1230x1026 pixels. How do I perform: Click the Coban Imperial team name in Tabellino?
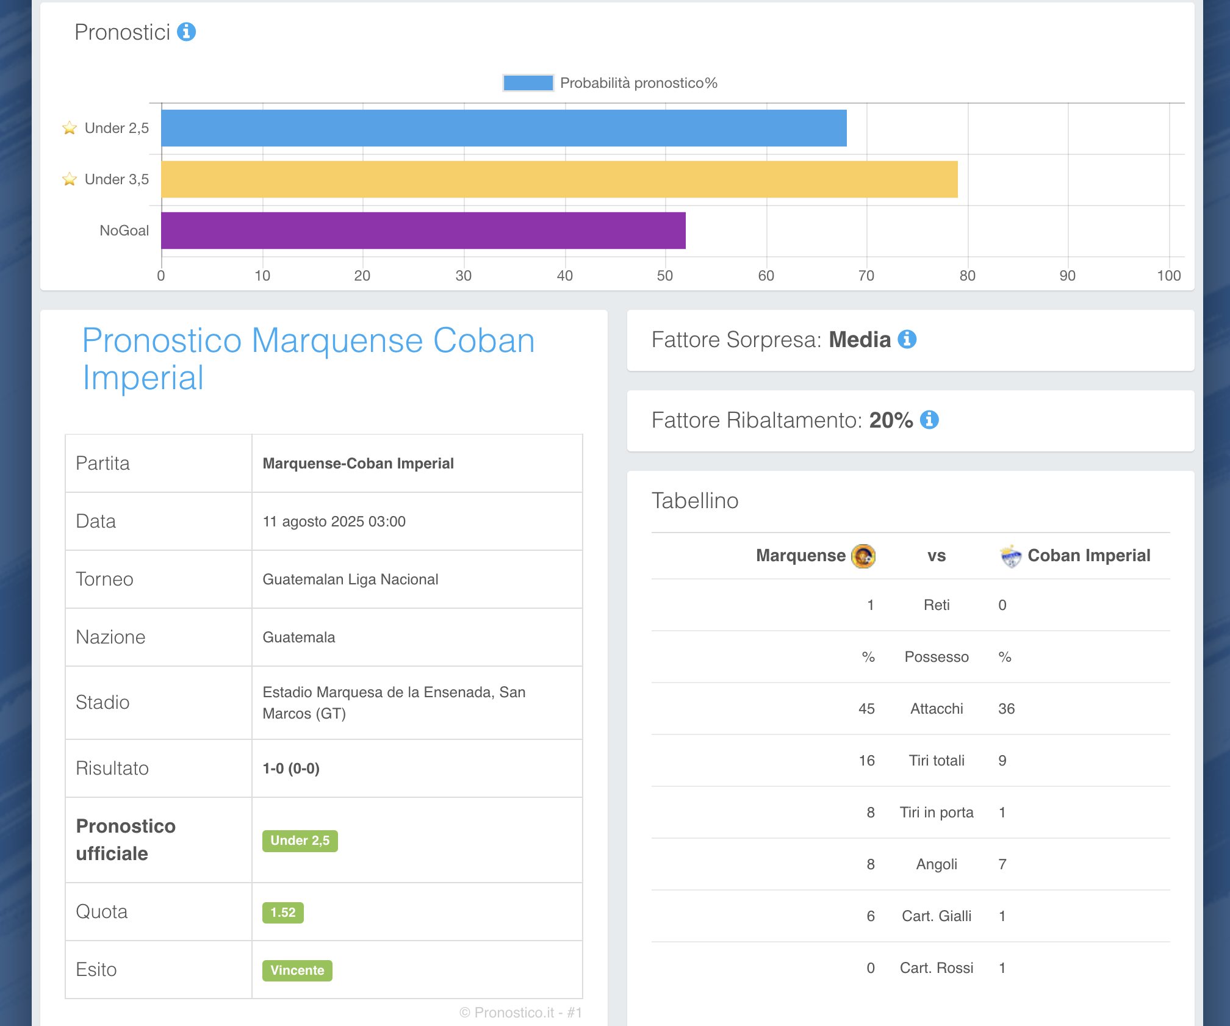coord(1089,556)
